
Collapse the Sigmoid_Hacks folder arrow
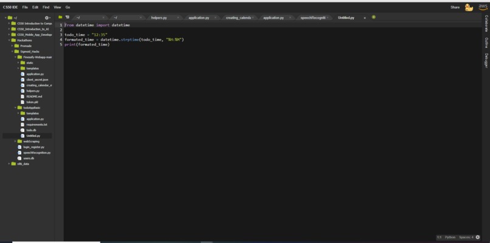12,52
